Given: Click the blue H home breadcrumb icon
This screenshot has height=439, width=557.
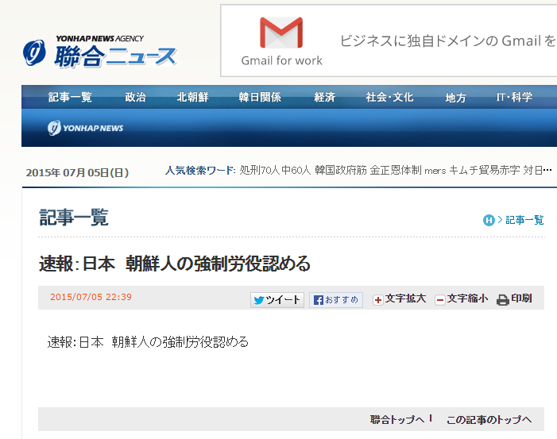Looking at the screenshot, I should tap(489, 220).
